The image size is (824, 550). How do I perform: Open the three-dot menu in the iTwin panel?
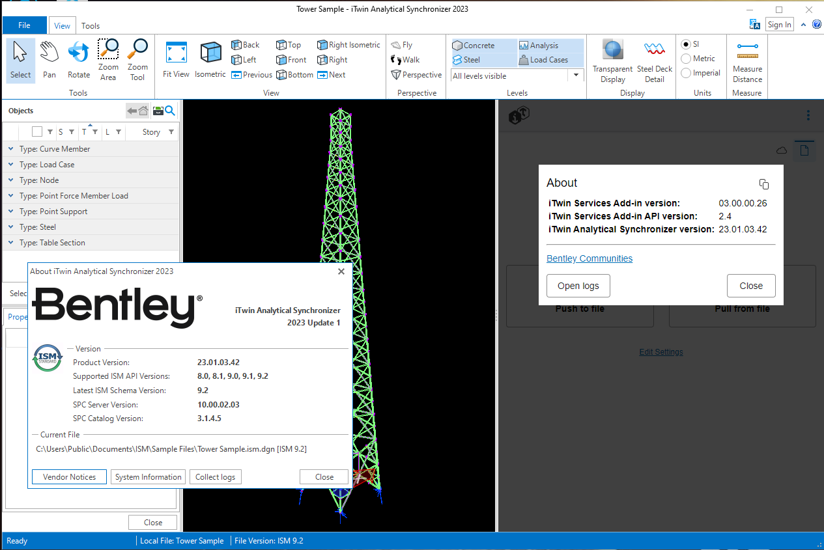(x=808, y=115)
